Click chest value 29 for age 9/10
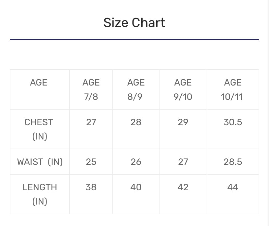The image size is (269, 226). (183, 122)
